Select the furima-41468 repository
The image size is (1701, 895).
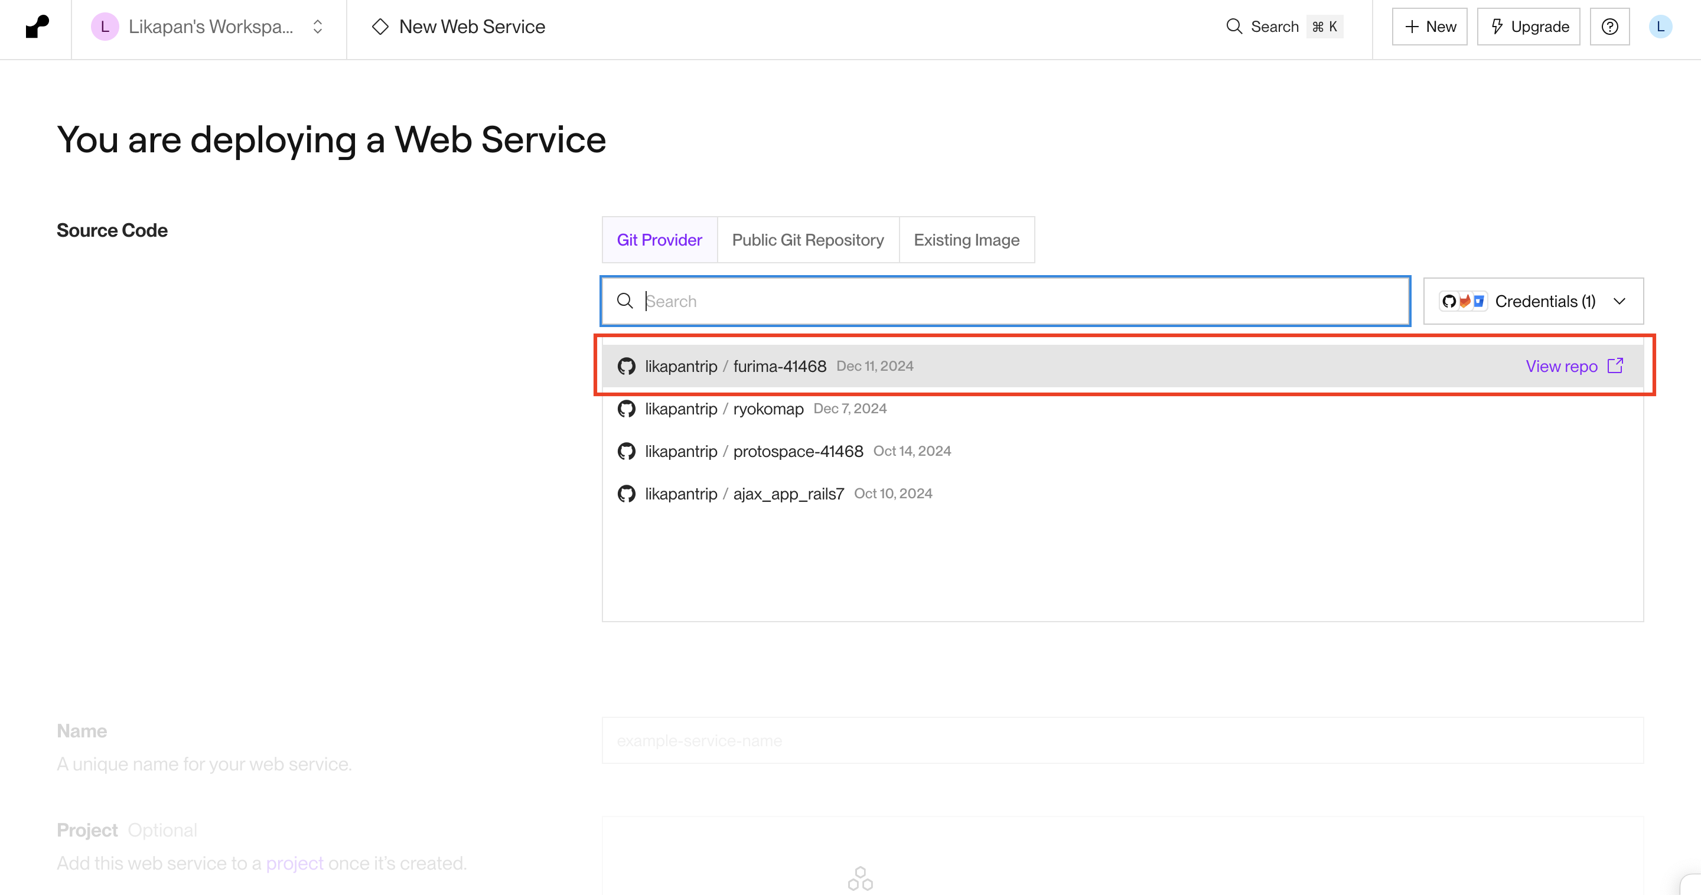tap(779, 366)
